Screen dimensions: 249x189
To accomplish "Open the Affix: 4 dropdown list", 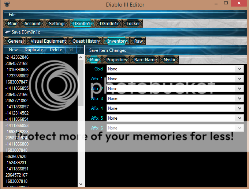I will click(x=240, y=108).
